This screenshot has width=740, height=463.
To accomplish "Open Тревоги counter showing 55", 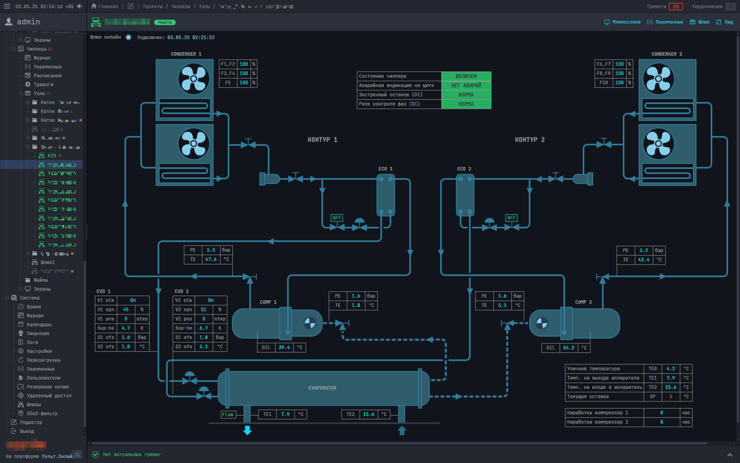I will tap(676, 7).
